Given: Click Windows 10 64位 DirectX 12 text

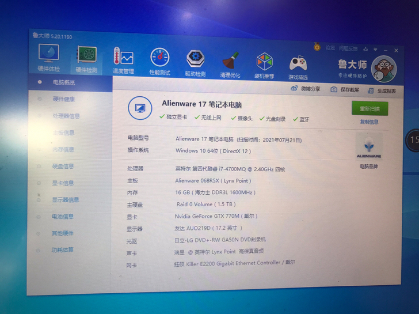Looking at the screenshot, I should (213, 151).
